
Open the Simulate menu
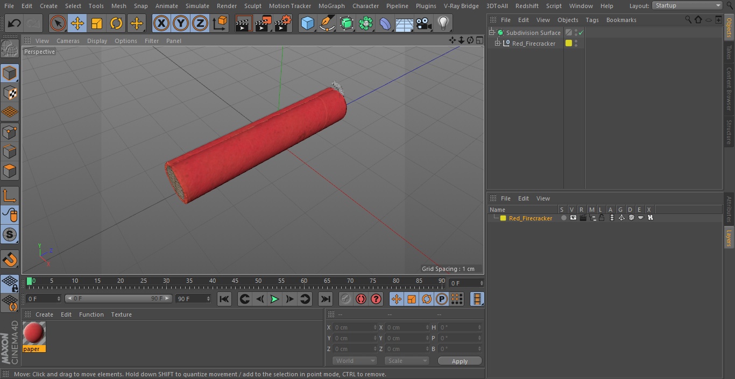(197, 6)
